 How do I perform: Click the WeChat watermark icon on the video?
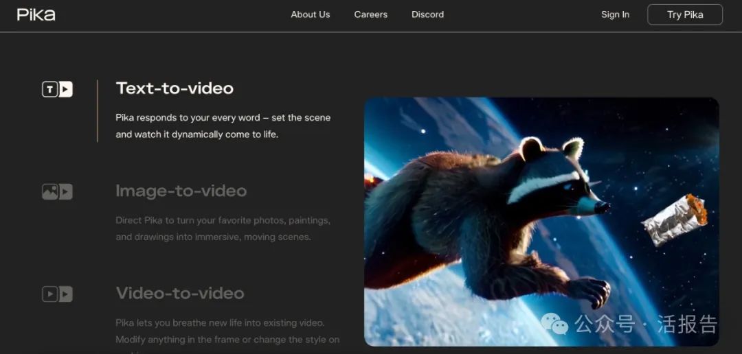point(554,324)
